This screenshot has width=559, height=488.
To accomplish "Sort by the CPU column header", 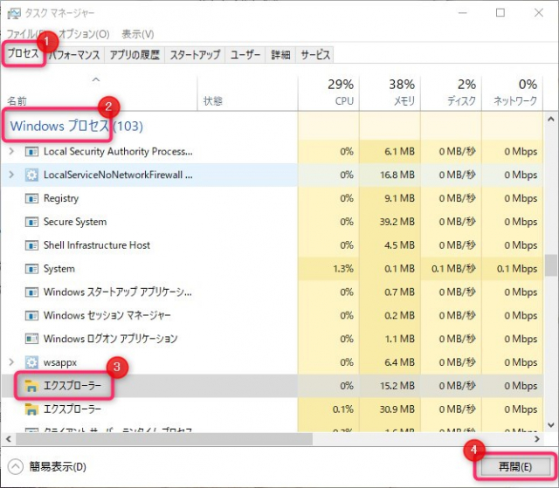I will click(x=328, y=93).
